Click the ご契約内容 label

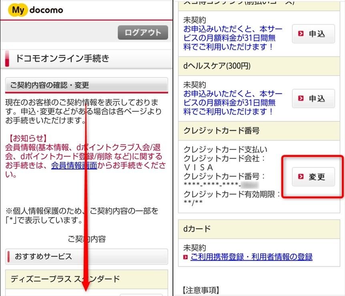87,239
